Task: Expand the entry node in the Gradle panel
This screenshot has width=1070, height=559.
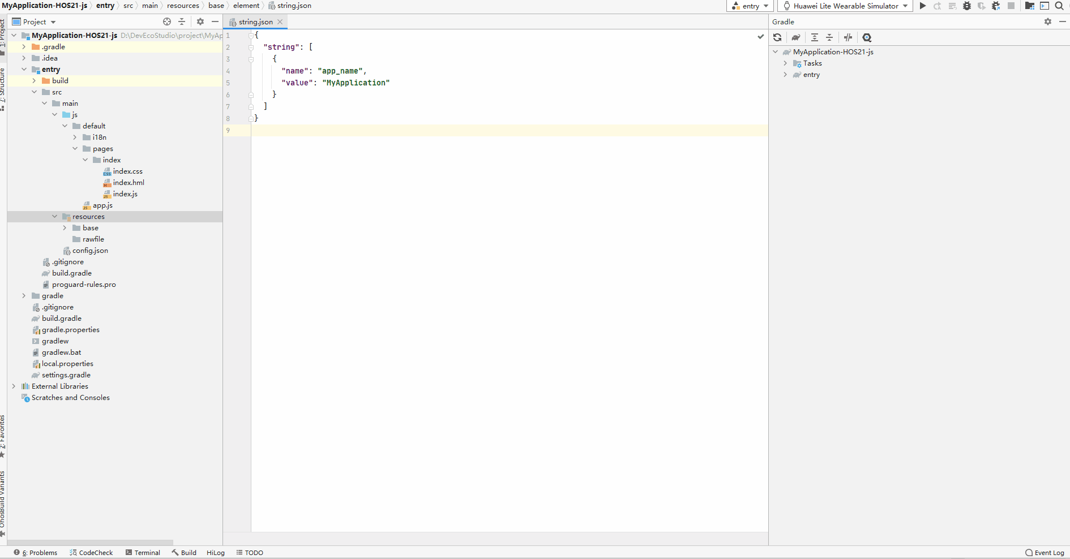Action: pos(785,74)
